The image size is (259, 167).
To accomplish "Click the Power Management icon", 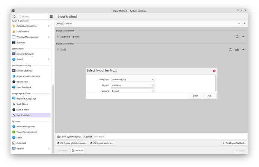I will (14, 132).
